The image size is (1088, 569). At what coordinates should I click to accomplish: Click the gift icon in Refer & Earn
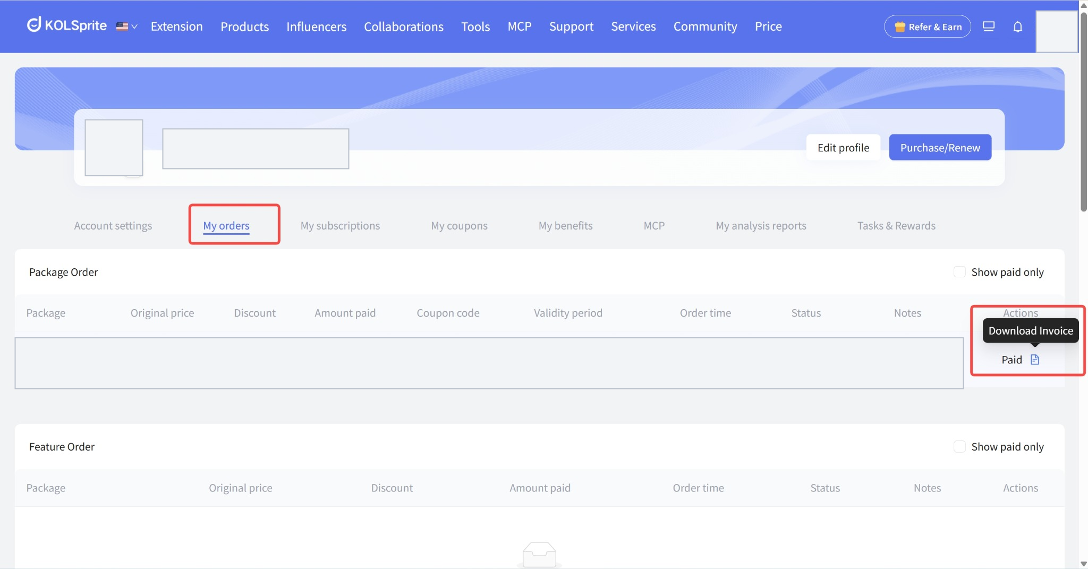click(x=899, y=27)
